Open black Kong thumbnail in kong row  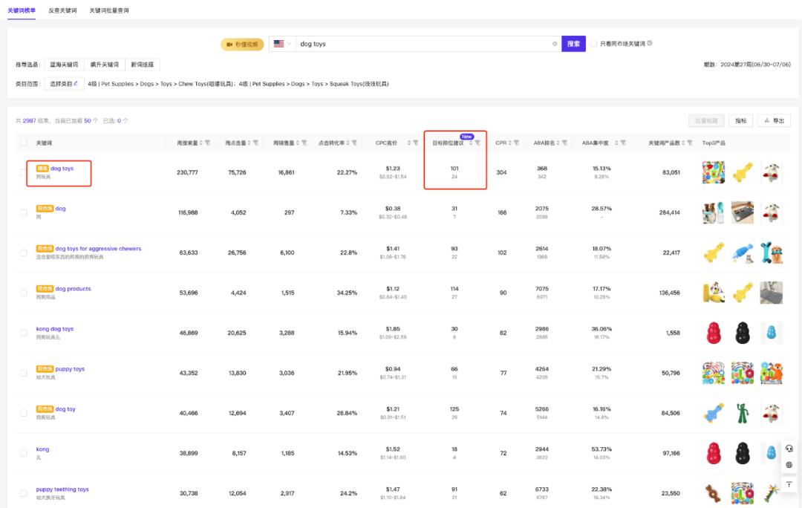pos(742,453)
